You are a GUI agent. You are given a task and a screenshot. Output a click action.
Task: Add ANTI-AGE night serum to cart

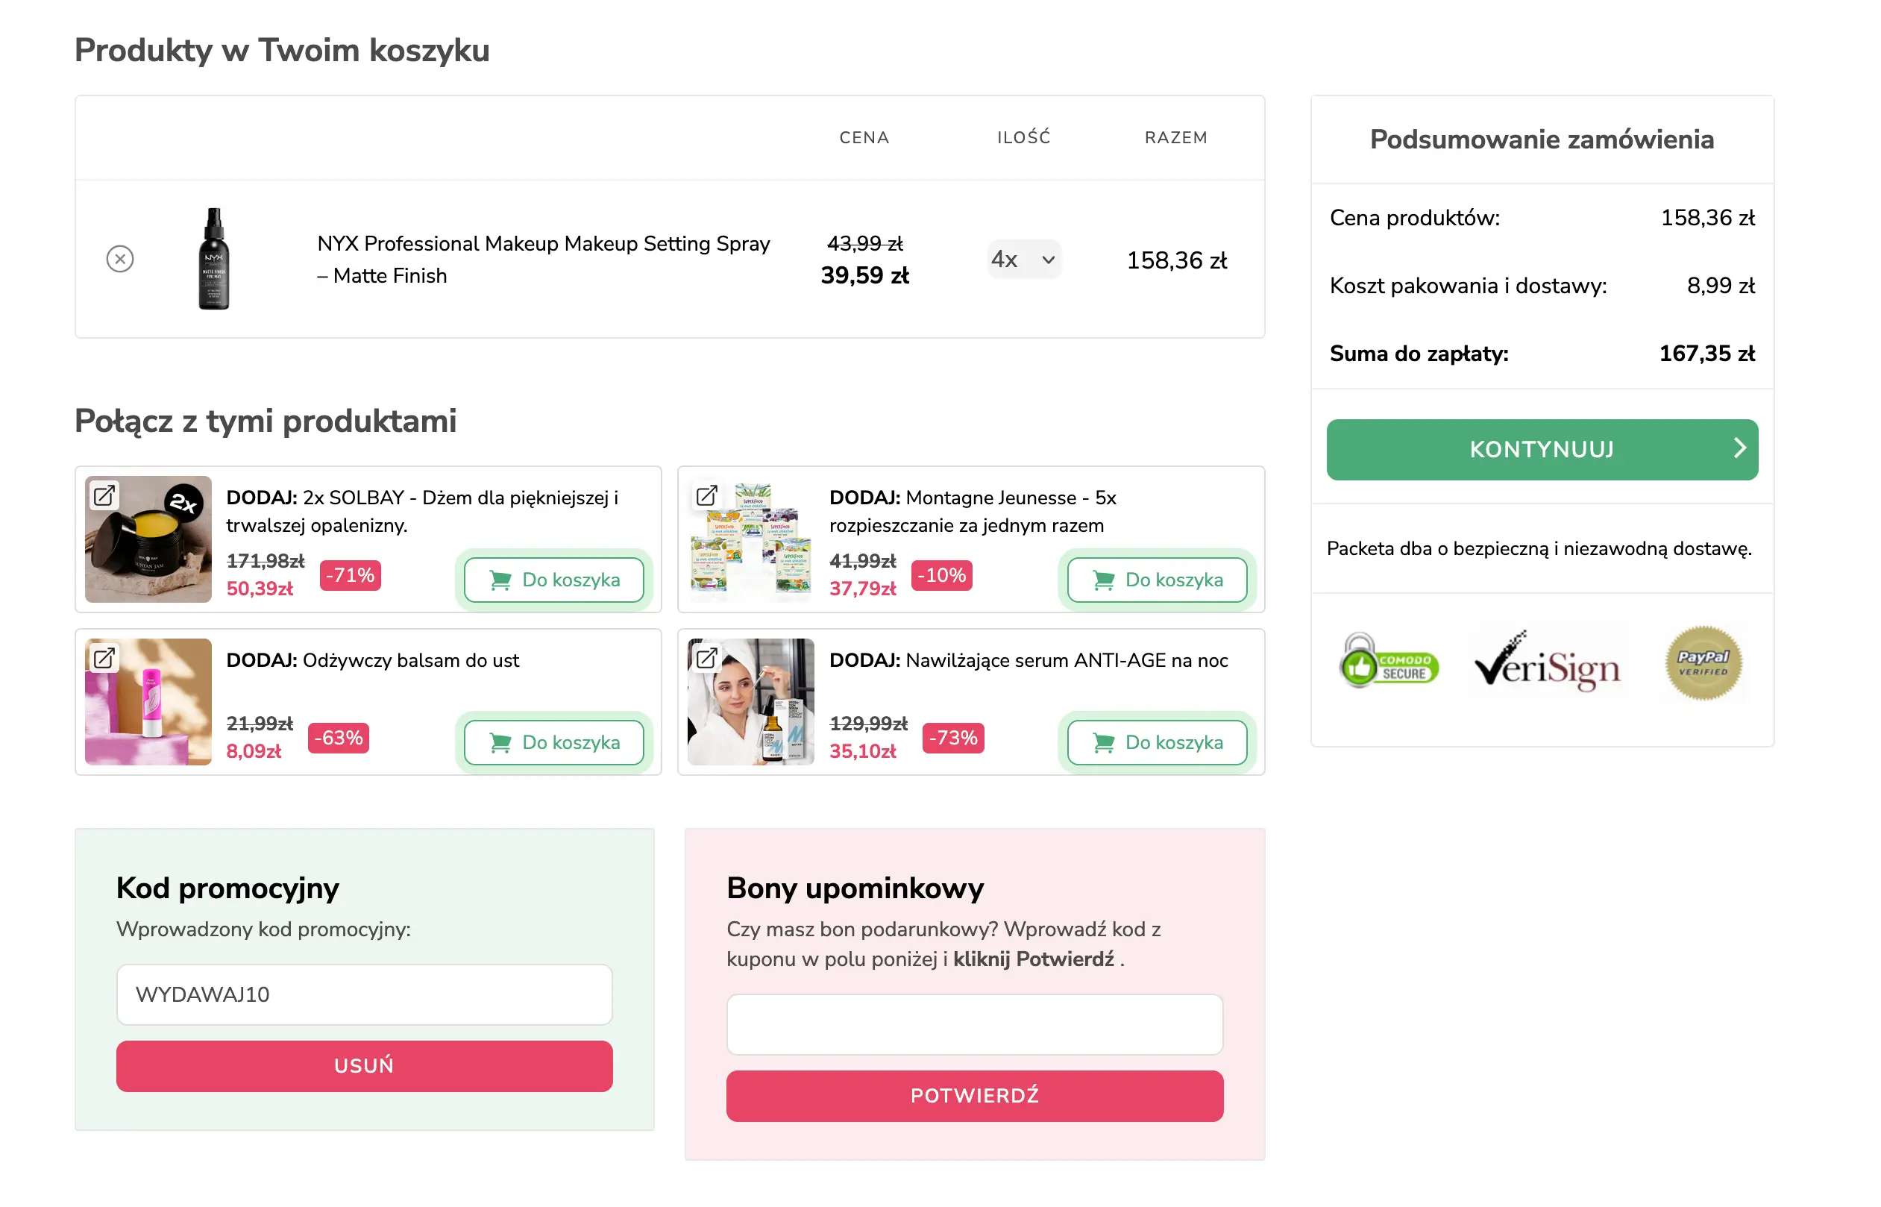[1156, 742]
